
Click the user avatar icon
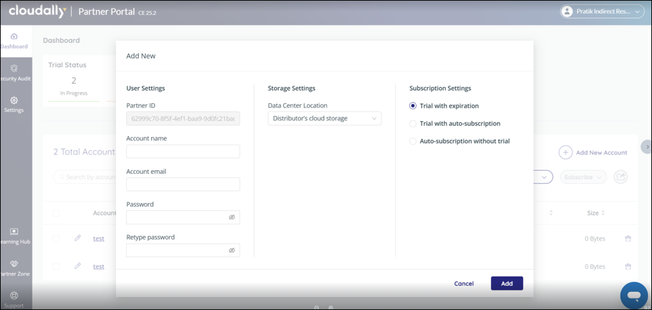tap(567, 11)
